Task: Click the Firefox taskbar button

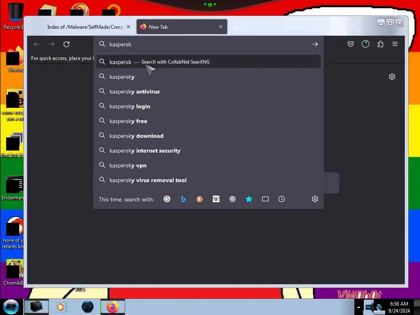Action: pos(113,307)
